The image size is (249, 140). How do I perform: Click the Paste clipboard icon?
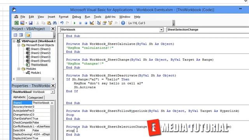[49, 23]
